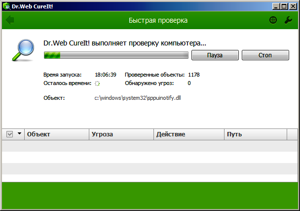Click the scanned file path sppuinotify.dll
This screenshot has width=300, height=211.
(138, 98)
